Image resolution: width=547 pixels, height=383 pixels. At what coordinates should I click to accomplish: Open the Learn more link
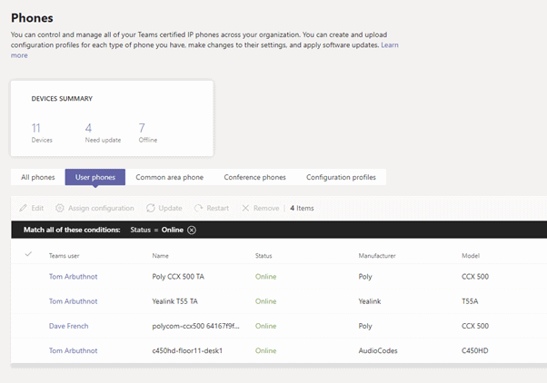click(389, 44)
